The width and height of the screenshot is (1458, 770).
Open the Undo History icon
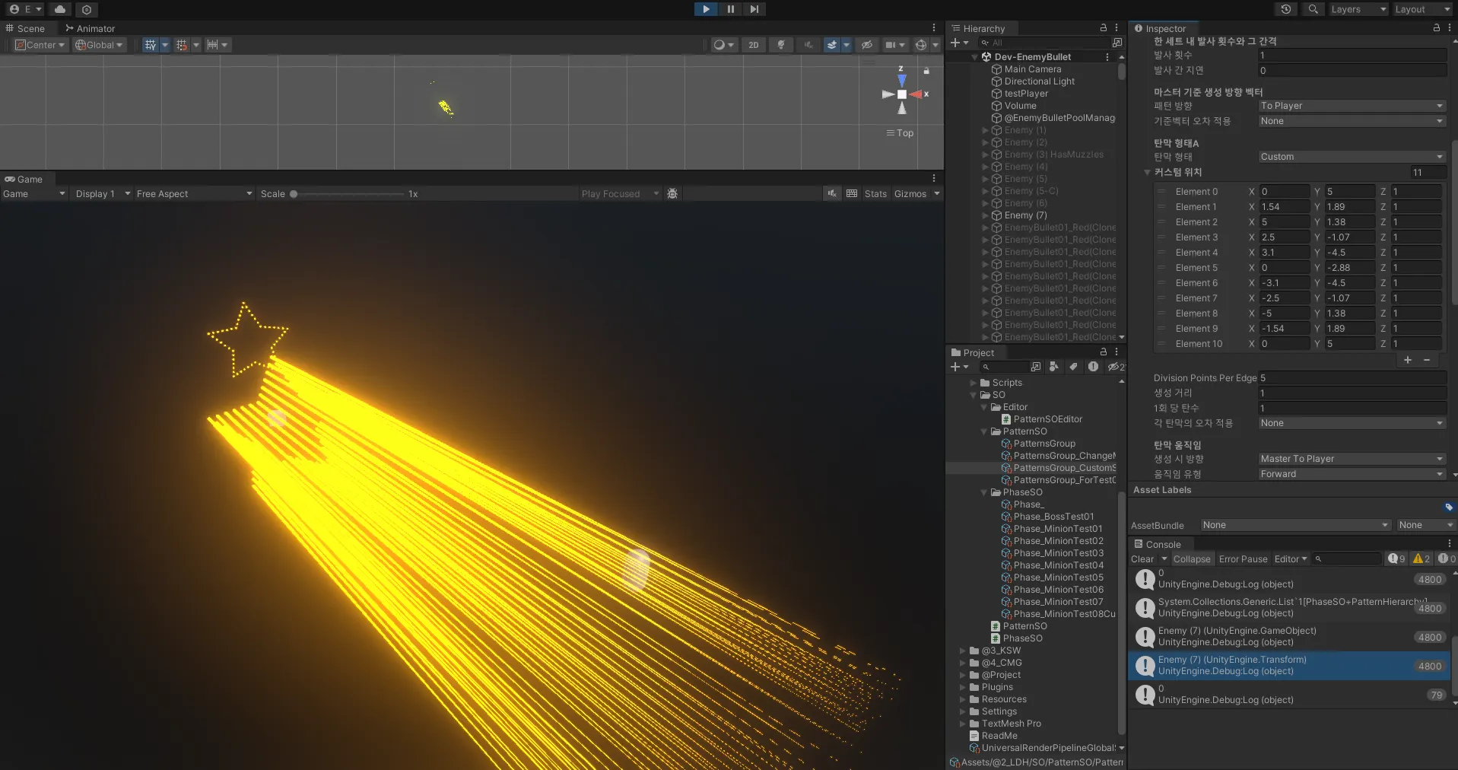(x=1285, y=9)
